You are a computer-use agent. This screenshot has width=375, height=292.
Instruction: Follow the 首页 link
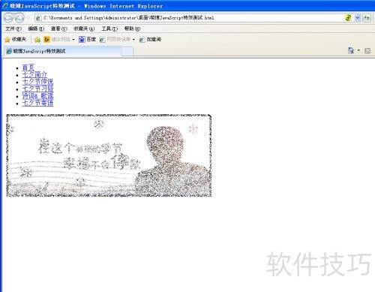[x=28, y=68]
